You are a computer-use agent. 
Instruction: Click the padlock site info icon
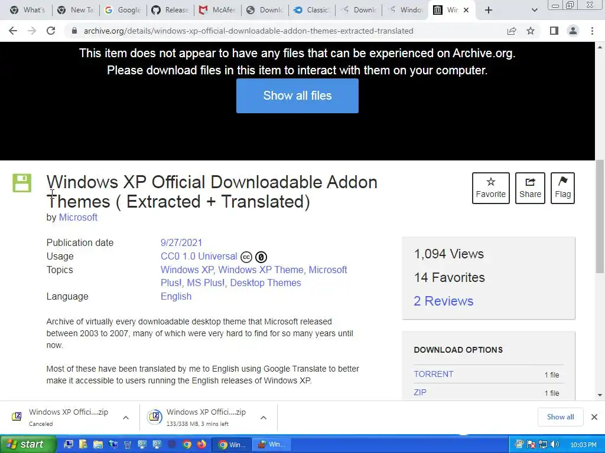point(74,31)
